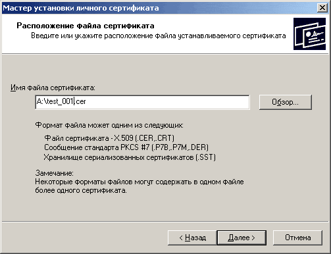Cancel the wizard via Отмена
Viewport: 331px width, 254px height.
click(297, 238)
